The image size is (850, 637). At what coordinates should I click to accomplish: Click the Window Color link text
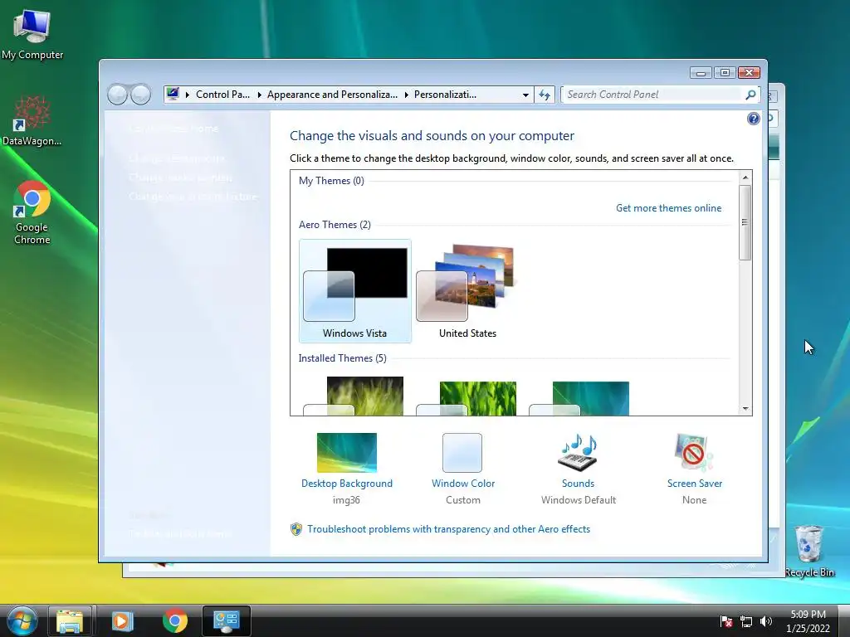(x=463, y=484)
